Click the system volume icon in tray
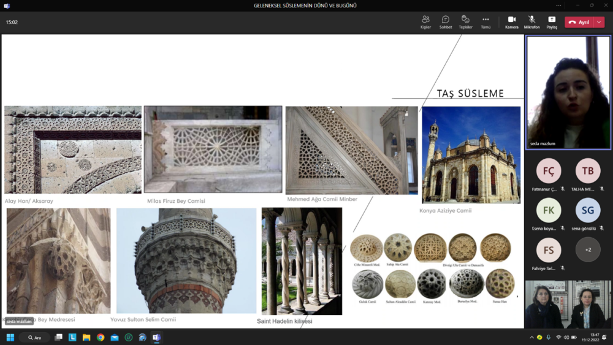The height and width of the screenshot is (345, 613). coord(566,338)
